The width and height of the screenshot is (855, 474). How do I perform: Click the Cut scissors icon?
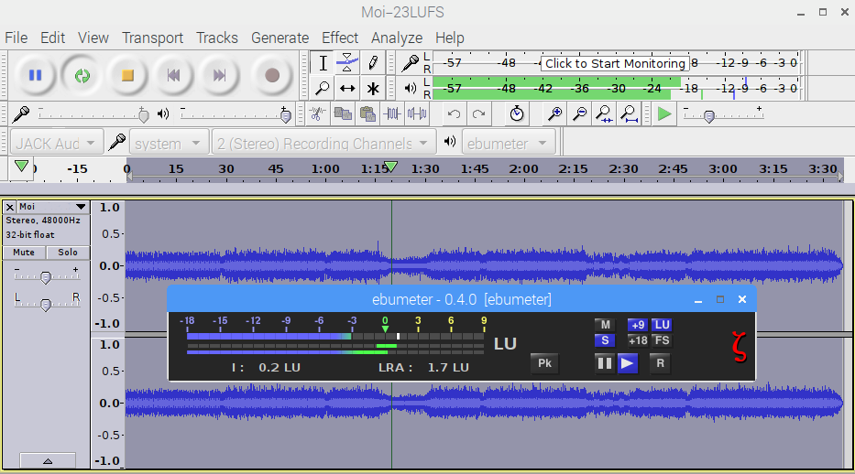317,113
